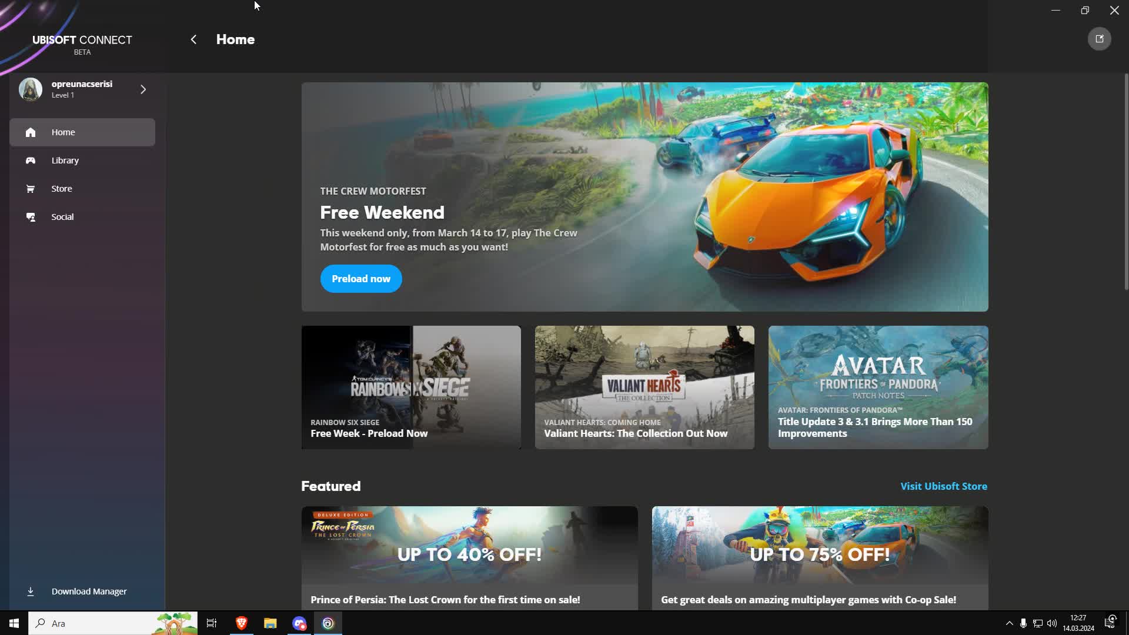Open the Social section icon in sidebar
The height and width of the screenshot is (635, 1129).
click(29, 216)
